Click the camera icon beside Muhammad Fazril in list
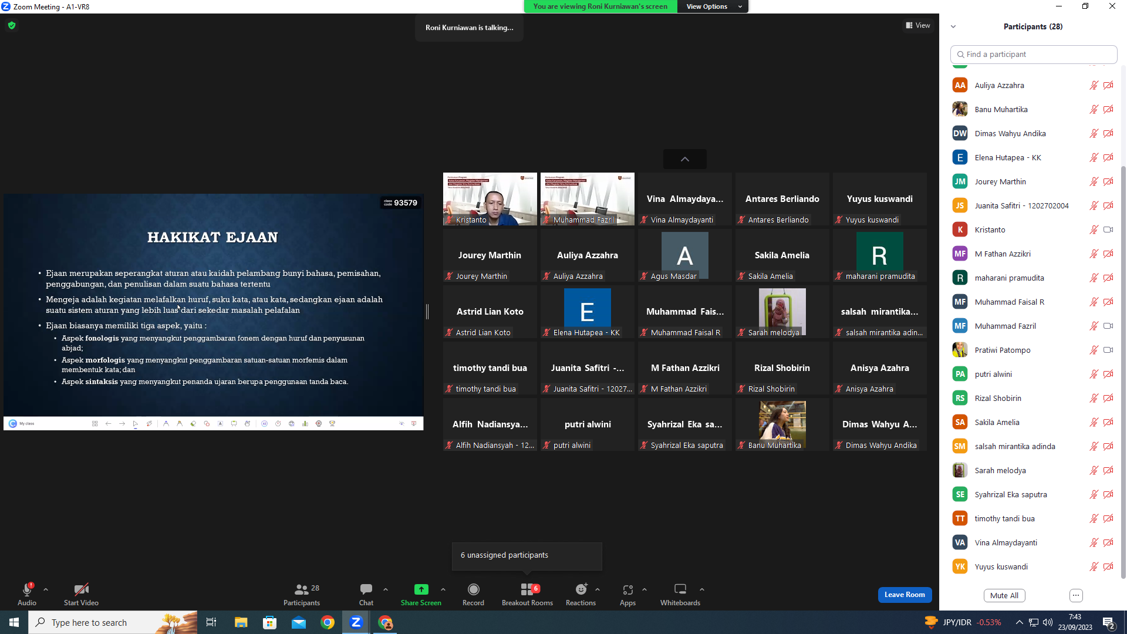1127x634 pixels. pos(1108,326)
